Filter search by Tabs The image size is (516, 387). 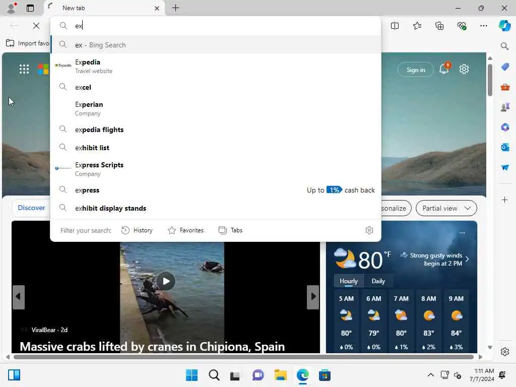pos(231,230)
